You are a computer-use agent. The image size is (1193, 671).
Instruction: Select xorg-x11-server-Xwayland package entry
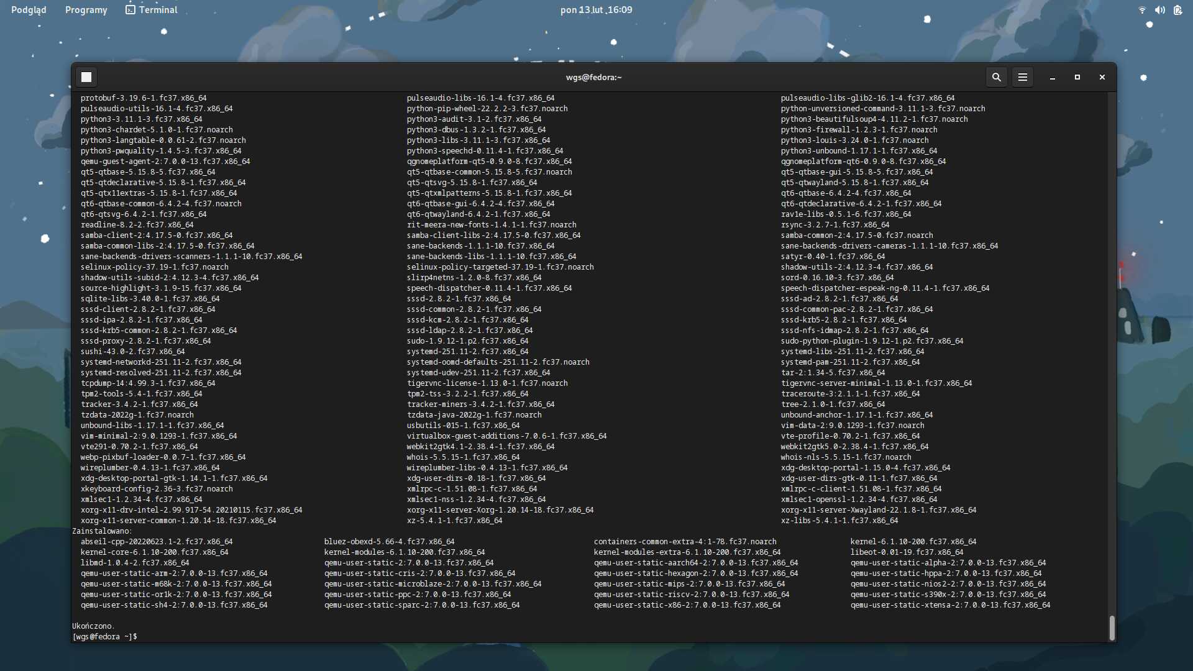879,510
